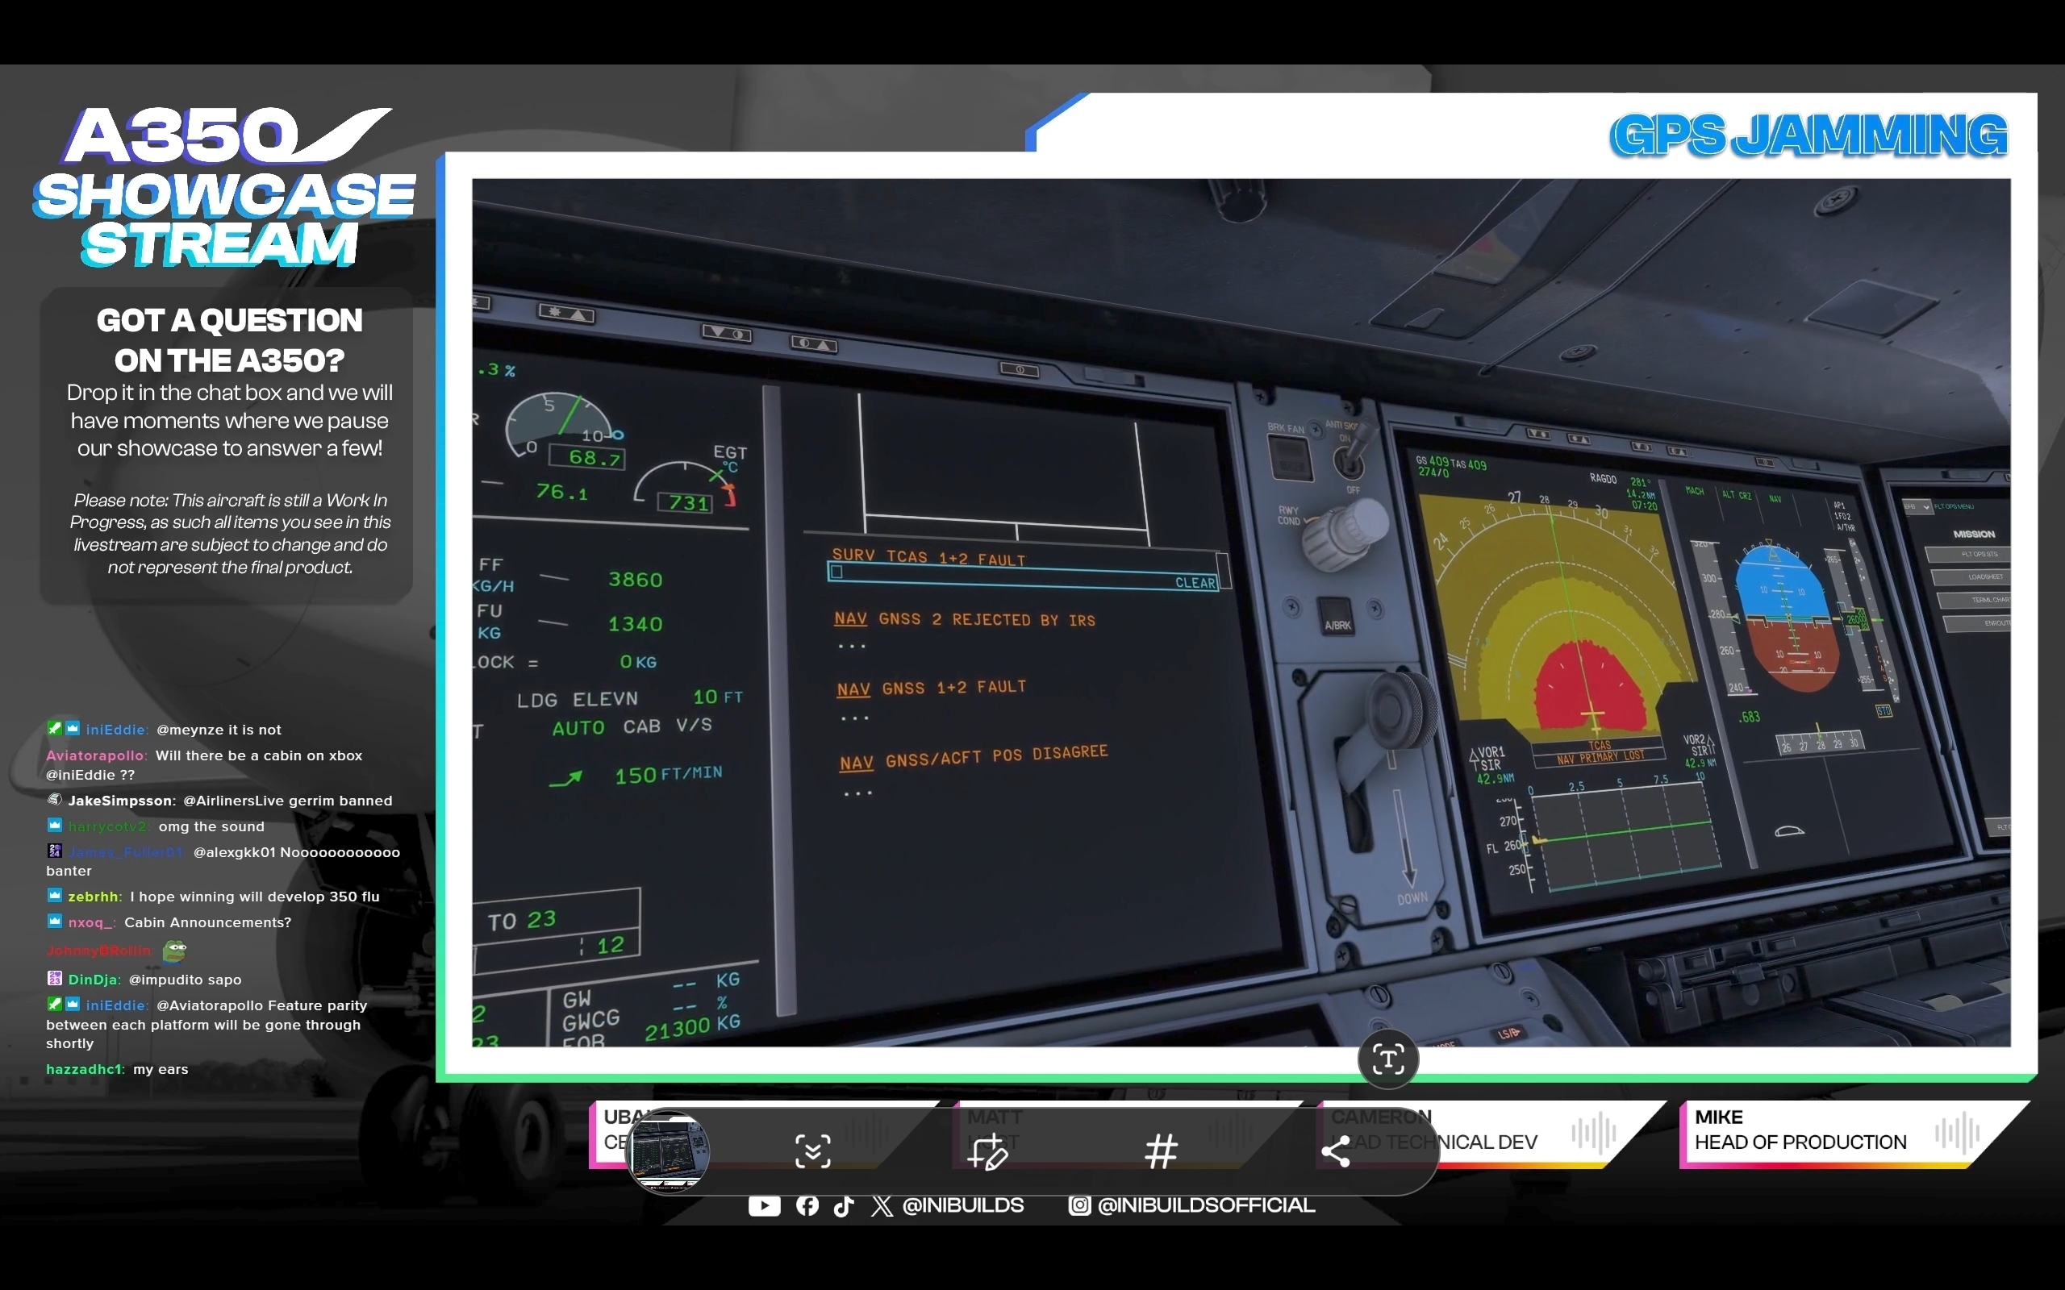Viewport: 2065px width, 1290px height.
Task: Click the 21300 KG fuel reading
Action: 691,1026
